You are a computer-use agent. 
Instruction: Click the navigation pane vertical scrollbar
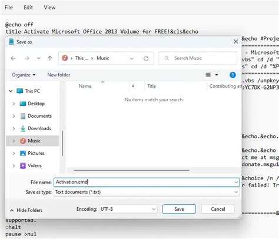click(x=62, y=144)
